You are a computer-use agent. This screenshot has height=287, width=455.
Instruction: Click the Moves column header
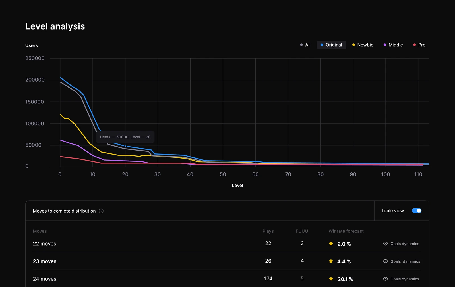click(x=40, y=231)
